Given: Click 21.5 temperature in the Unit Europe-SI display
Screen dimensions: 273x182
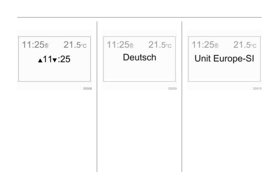Looking at the screenshot, I should [x=242, y=45].
